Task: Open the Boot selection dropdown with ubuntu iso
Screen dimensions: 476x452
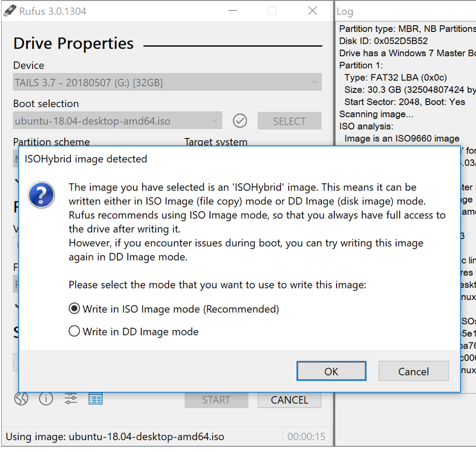Action: pos(117,121)
